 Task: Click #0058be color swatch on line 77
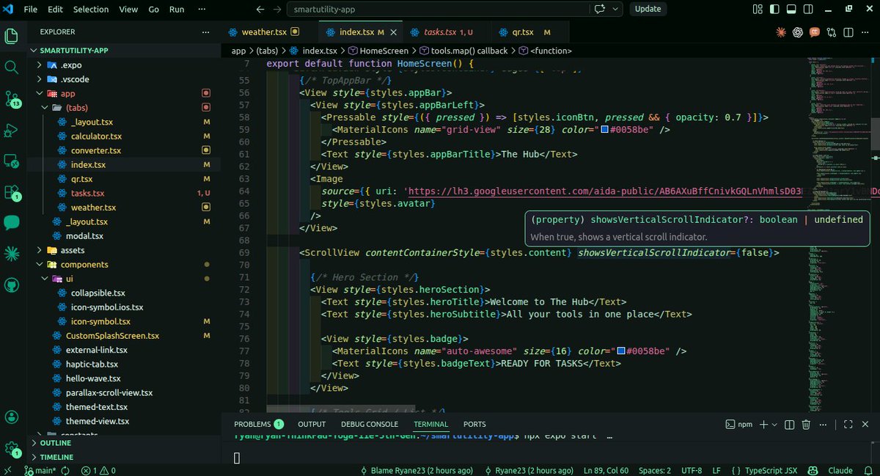(622, 351)
